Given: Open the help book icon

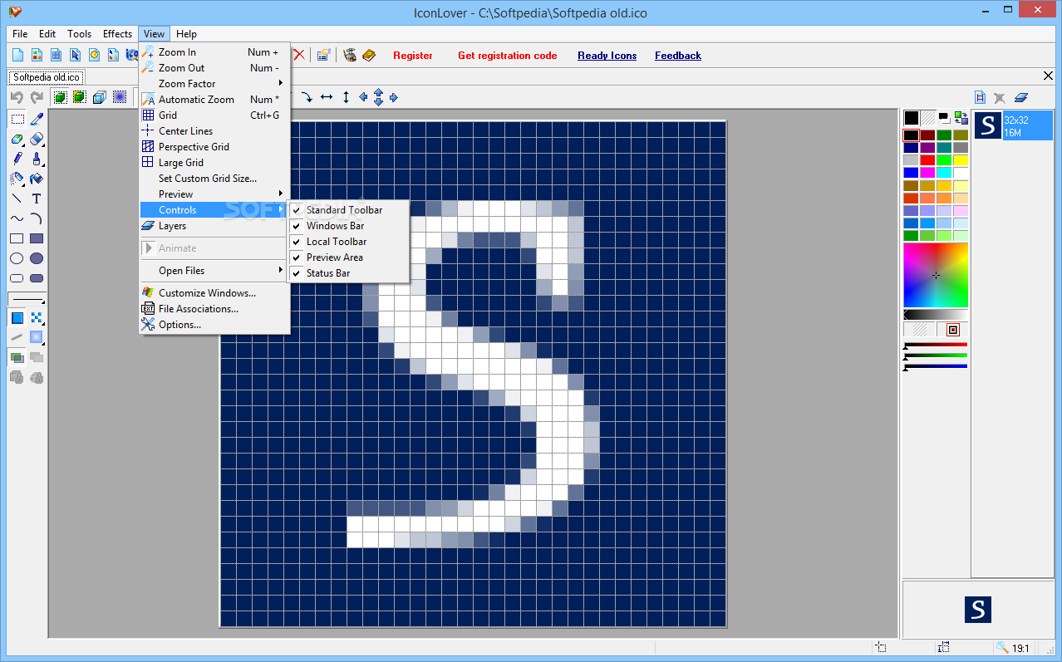Looking at the screenshot, I should click(x=369, y=55).
